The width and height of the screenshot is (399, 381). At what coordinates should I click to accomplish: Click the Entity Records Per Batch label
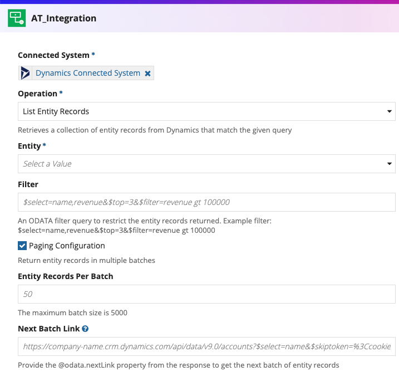66,276
